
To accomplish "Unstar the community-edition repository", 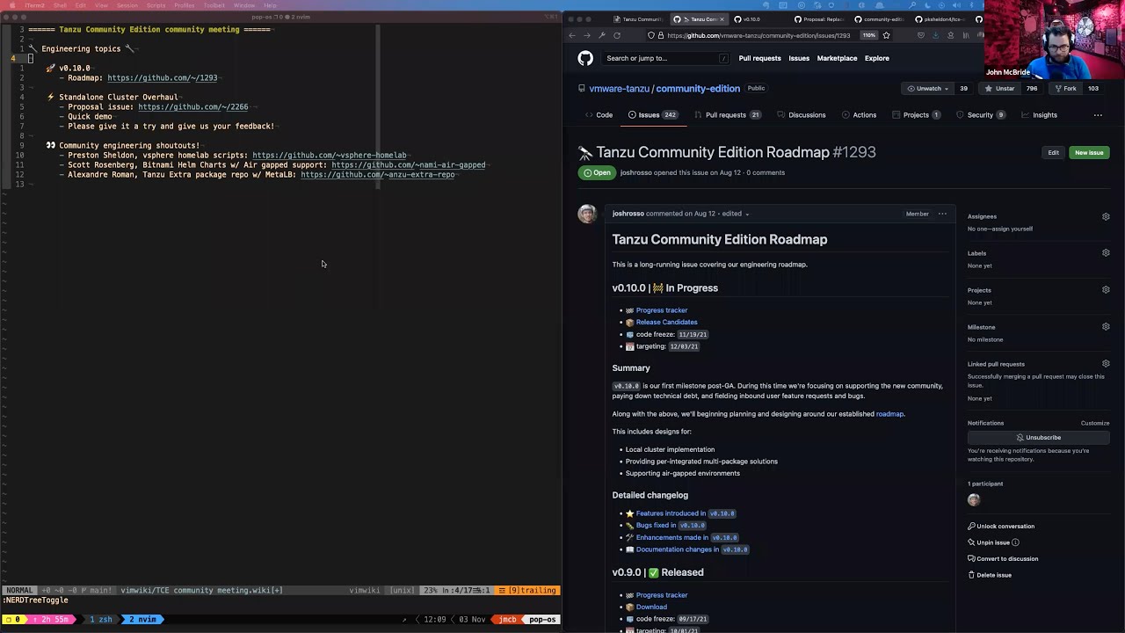I will pyautogui.click(x=1000, y=88).
